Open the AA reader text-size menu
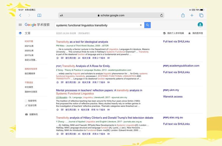The width and height of the screenshot is (222, 146). point(61,15)
